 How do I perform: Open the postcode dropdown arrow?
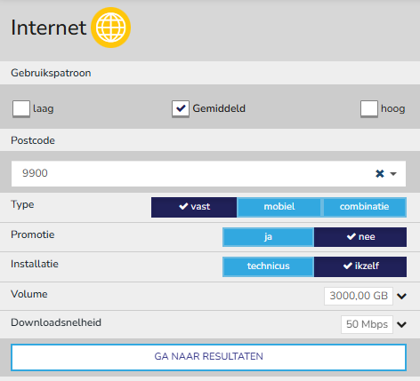point(393,174)
